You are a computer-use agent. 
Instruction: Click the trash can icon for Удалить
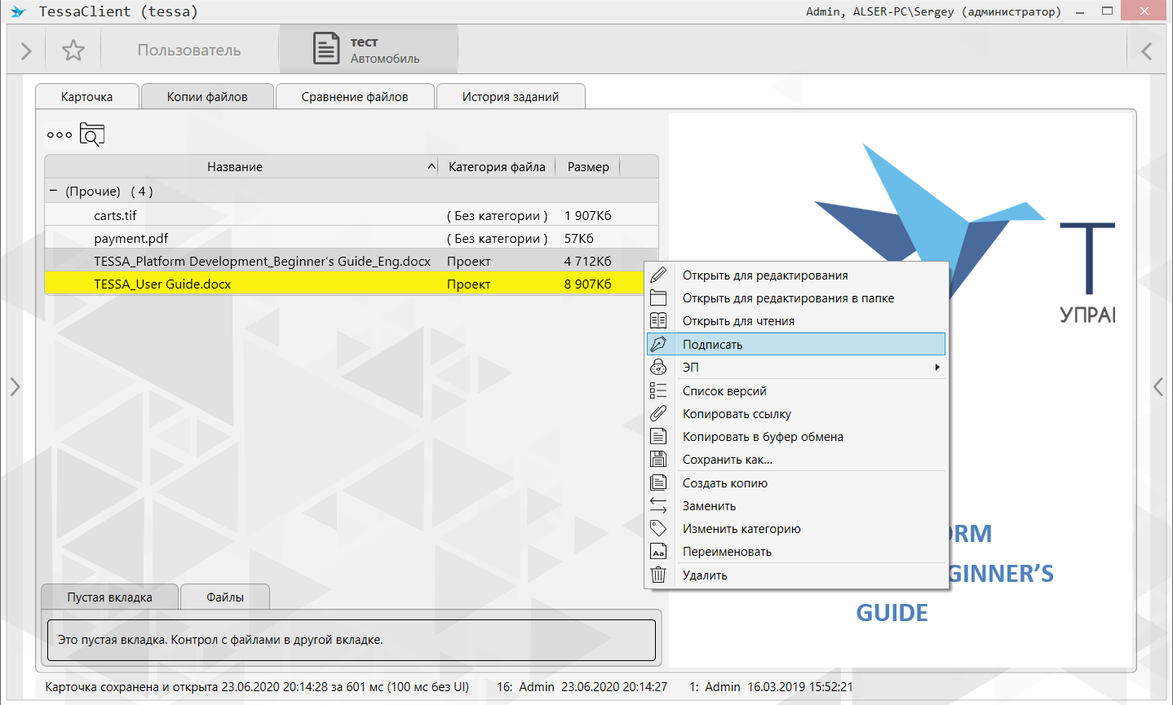pyautogui.click(x=658, y=575)
